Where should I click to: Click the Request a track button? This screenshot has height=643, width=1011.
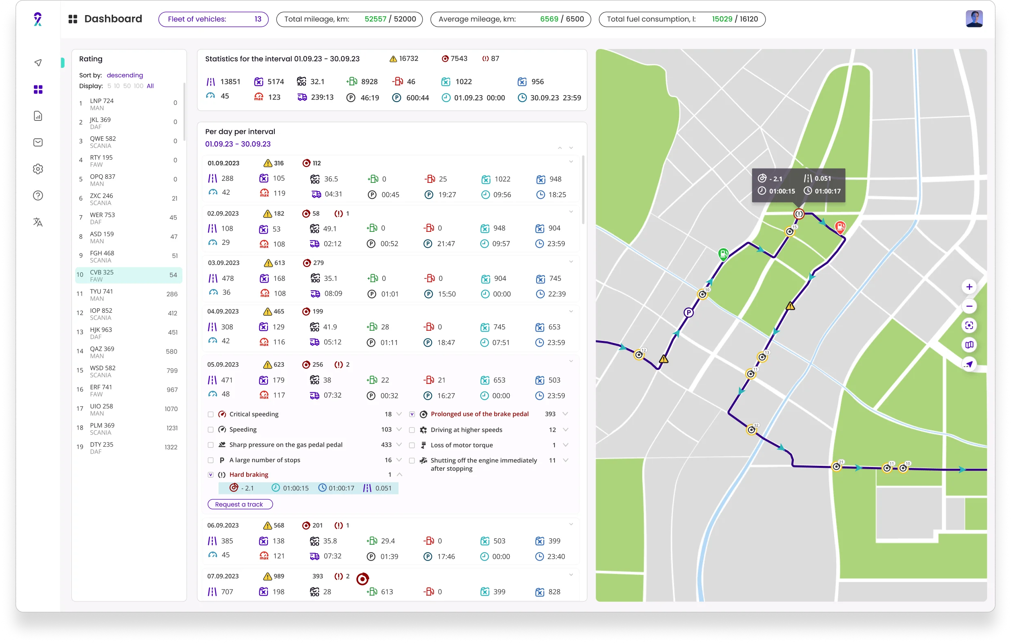[240, 504]
